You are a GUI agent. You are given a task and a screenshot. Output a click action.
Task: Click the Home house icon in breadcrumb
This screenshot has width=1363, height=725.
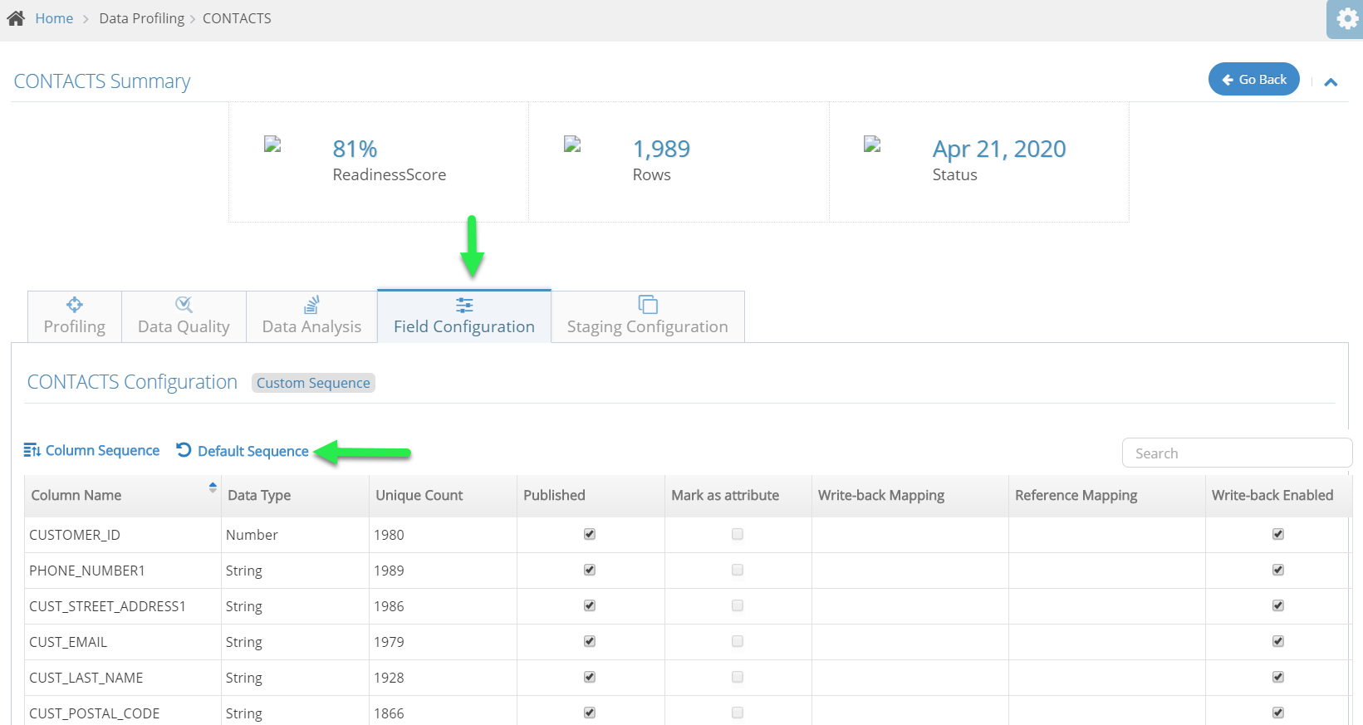tap(16, 18)
